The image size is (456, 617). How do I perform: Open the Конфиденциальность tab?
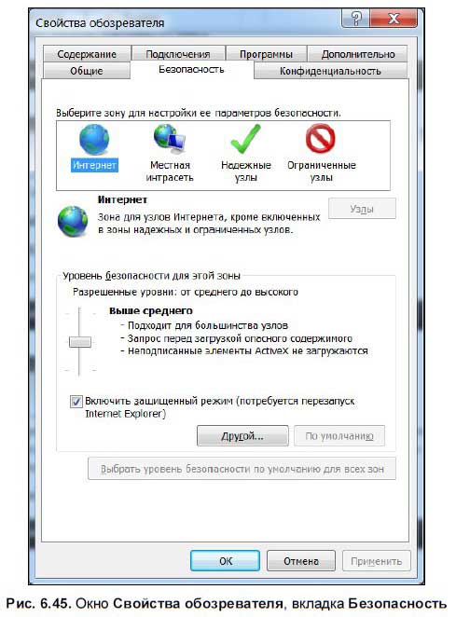tap(330, 71)
